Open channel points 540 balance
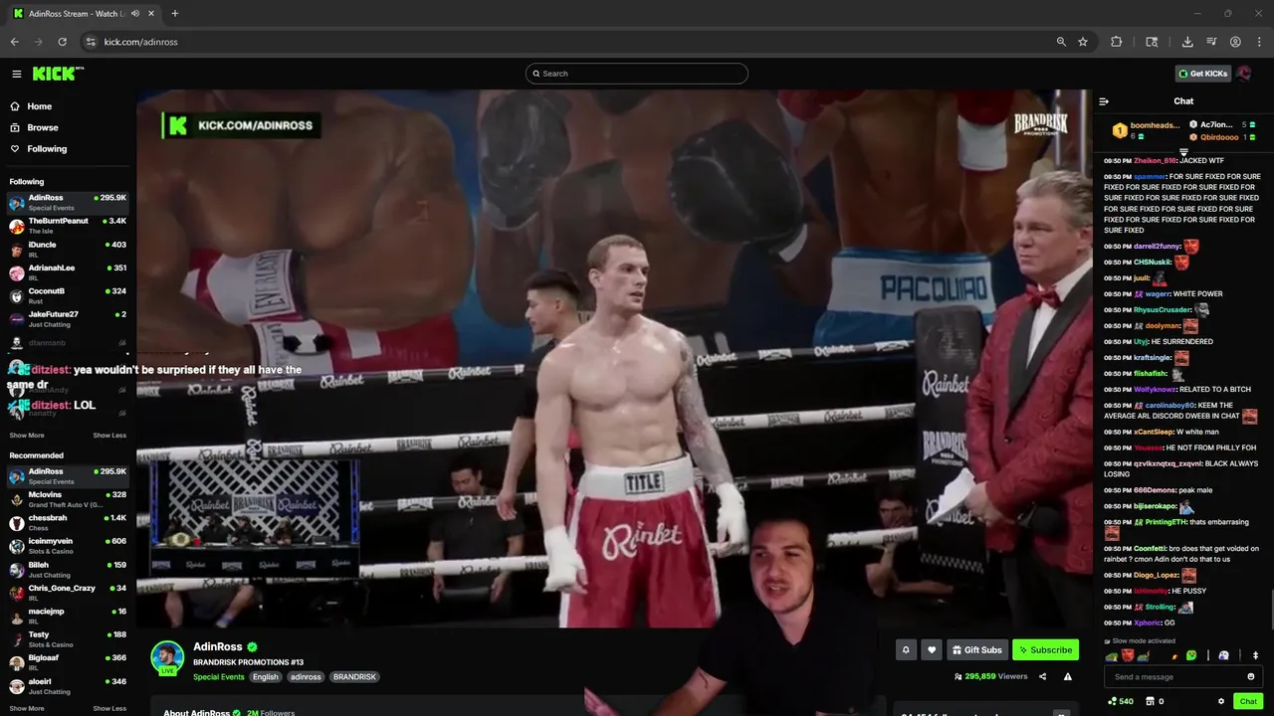Viewport: 1274px width, 716px height. click(1121, 701)
